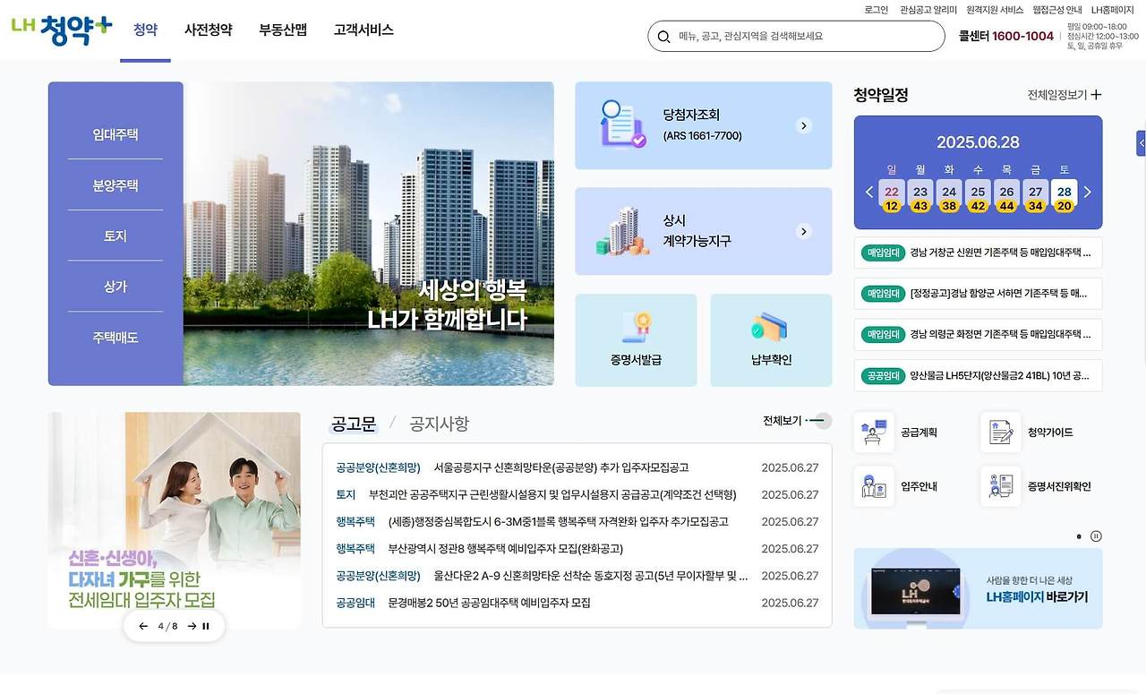Select date 27 in schedule calendar
Screen dimensions: 1146x694
1035,197
